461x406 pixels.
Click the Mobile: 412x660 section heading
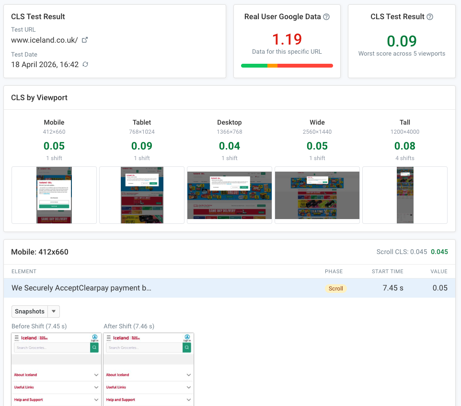coord(40,252)
